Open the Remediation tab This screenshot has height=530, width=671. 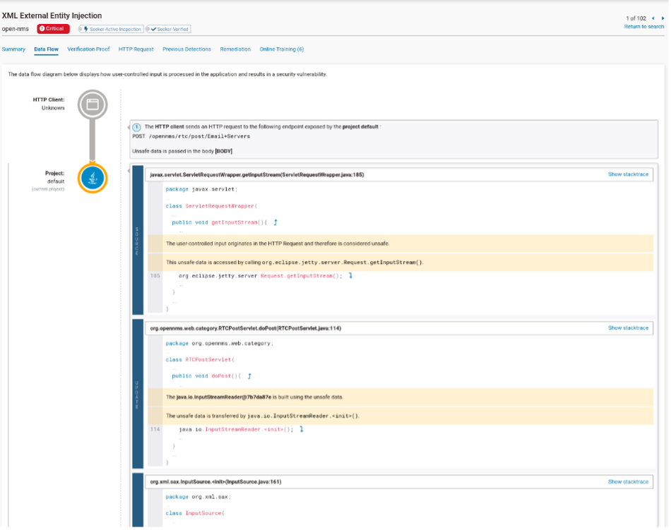(235, 49)
